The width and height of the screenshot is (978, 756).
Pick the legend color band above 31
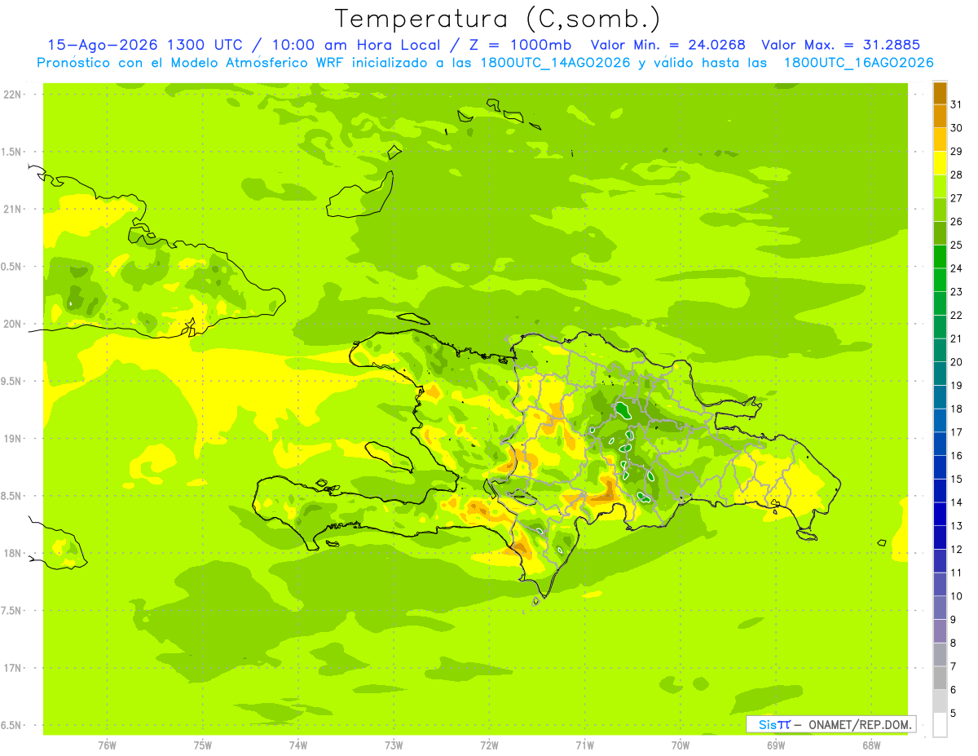pos(940,93)
